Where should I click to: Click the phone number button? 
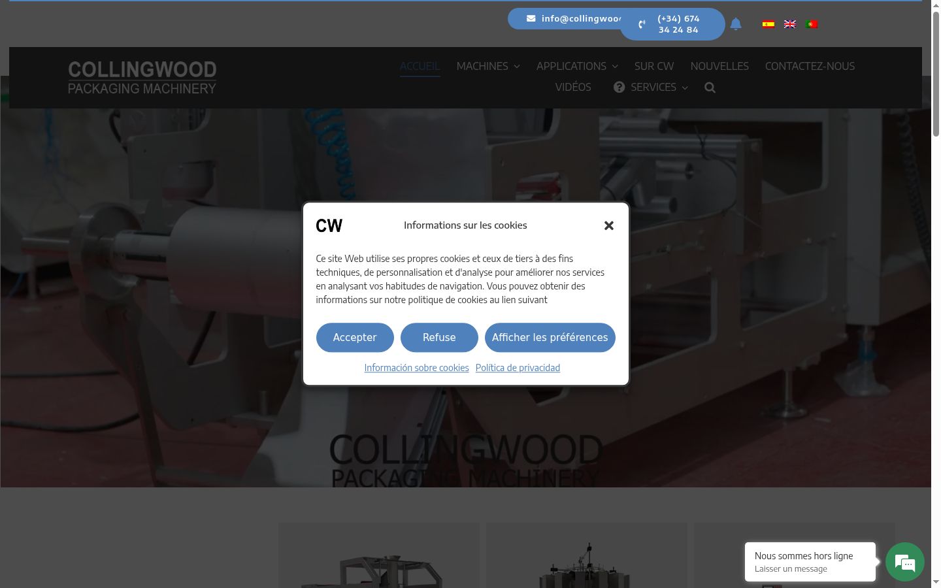[672, 24]
